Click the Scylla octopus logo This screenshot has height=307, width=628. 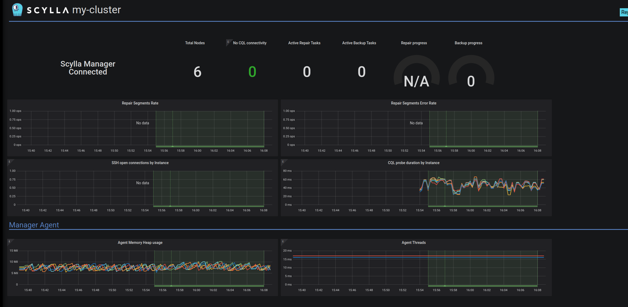coord(17,9)
